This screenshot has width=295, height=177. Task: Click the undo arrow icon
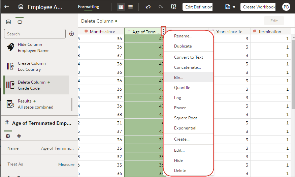click(148, 7)
